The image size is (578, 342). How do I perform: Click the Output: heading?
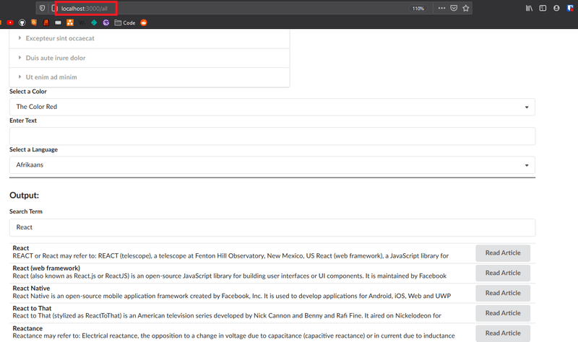[25, 195]
